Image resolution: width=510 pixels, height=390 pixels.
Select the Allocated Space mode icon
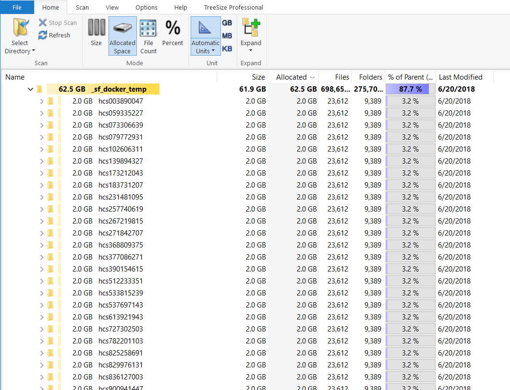click(122, 30)
